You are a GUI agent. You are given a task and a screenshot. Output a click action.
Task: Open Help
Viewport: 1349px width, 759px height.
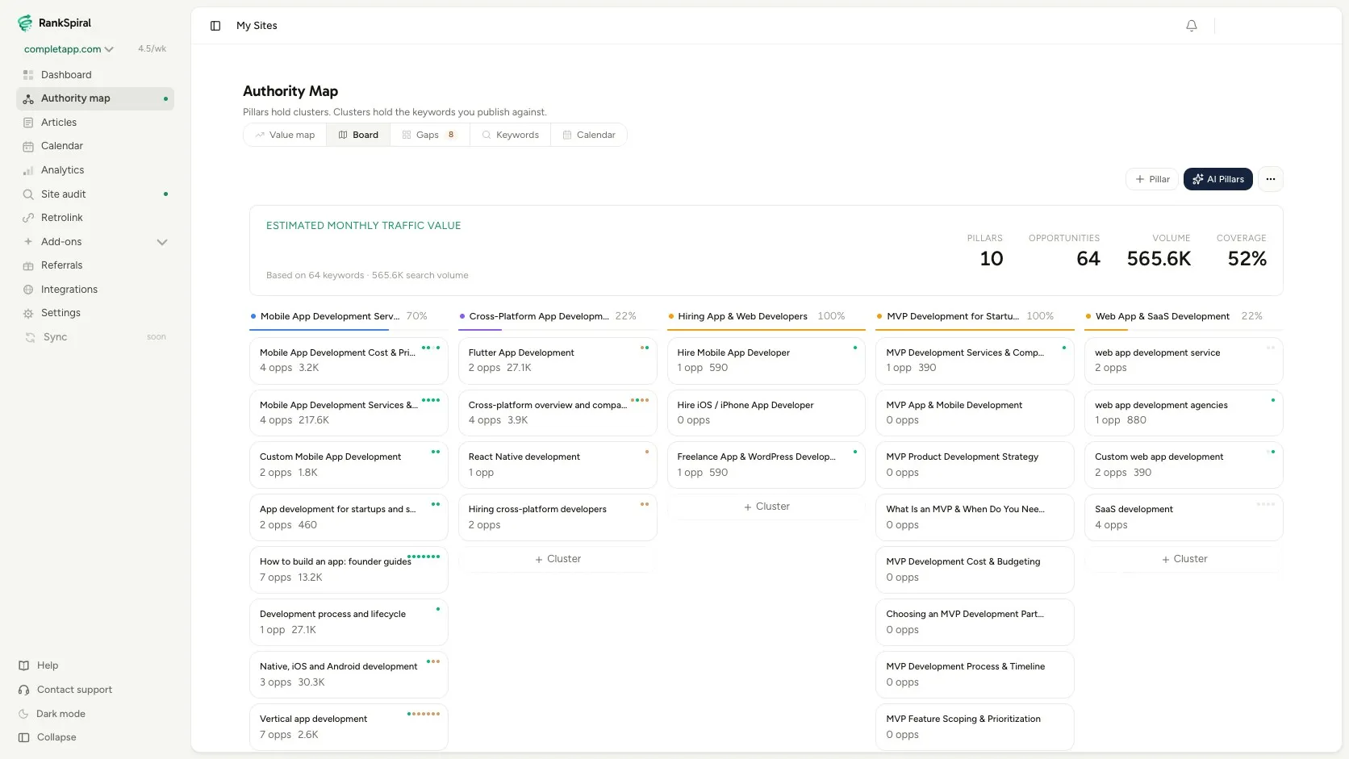coord(39,665)
